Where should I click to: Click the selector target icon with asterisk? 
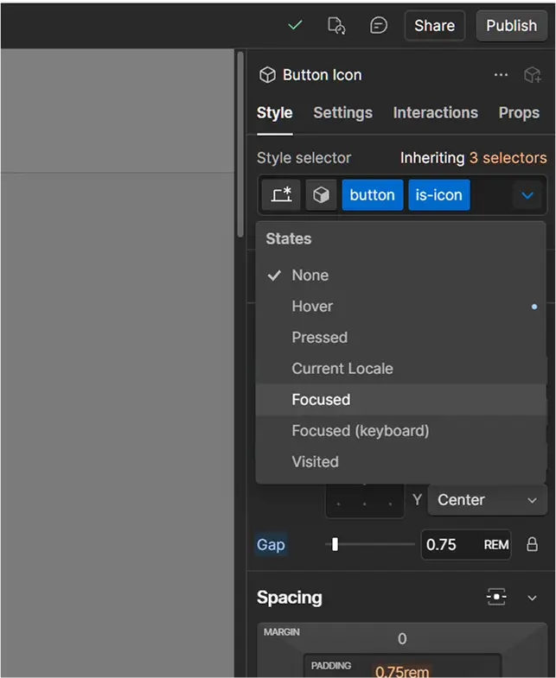281,195
